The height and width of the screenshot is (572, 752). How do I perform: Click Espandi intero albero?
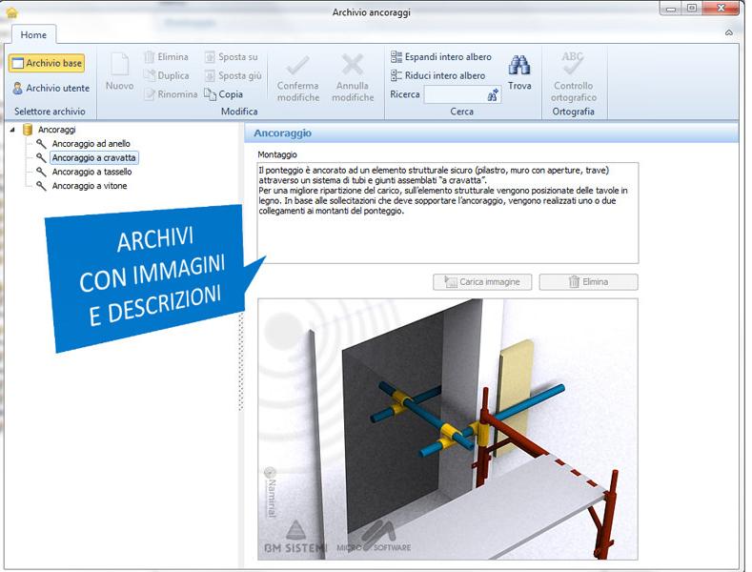(x=442, y=57)
